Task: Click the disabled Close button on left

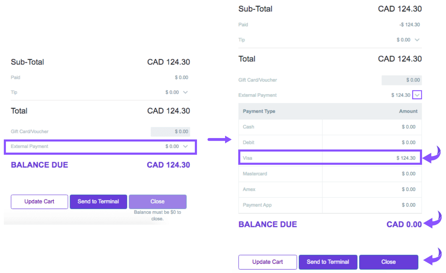Action: [157, 202]
